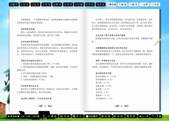Adjust the volume slider

point(27,116)
